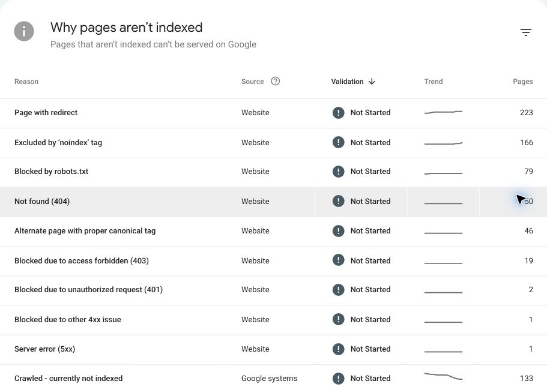The image size is (547, 390).
Task: Open the Excluded by 'noindex' tag reason
Action: (x=58, y=143)
